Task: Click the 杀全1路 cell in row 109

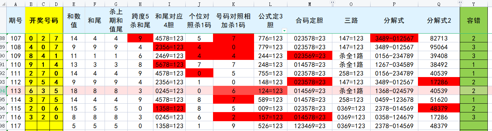Action: click(x=351, y=56)
